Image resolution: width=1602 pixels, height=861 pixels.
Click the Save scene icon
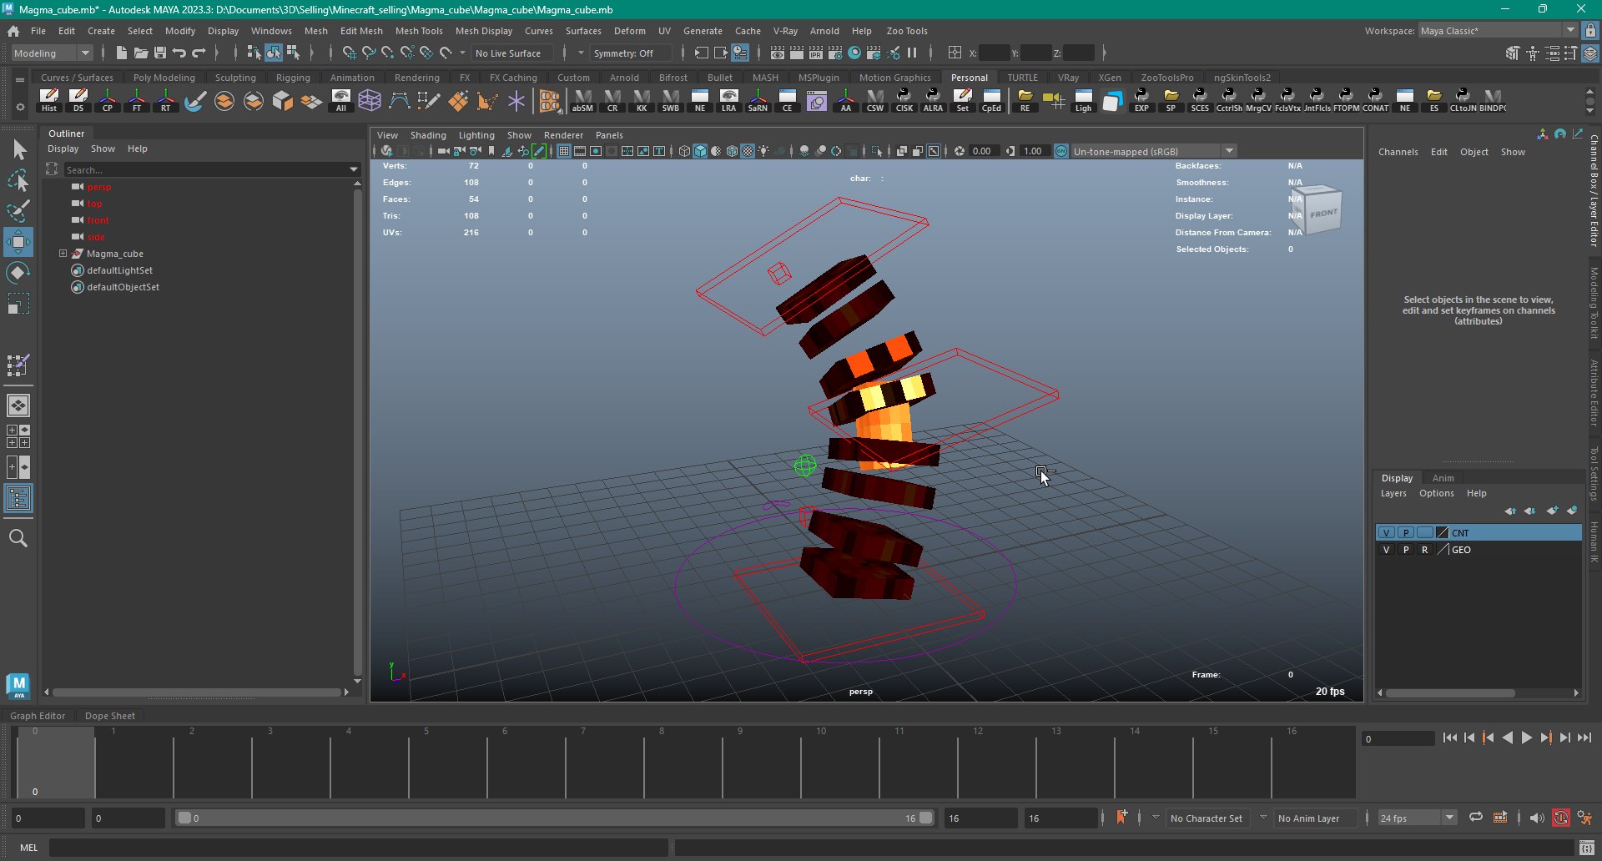click(160, 53)
